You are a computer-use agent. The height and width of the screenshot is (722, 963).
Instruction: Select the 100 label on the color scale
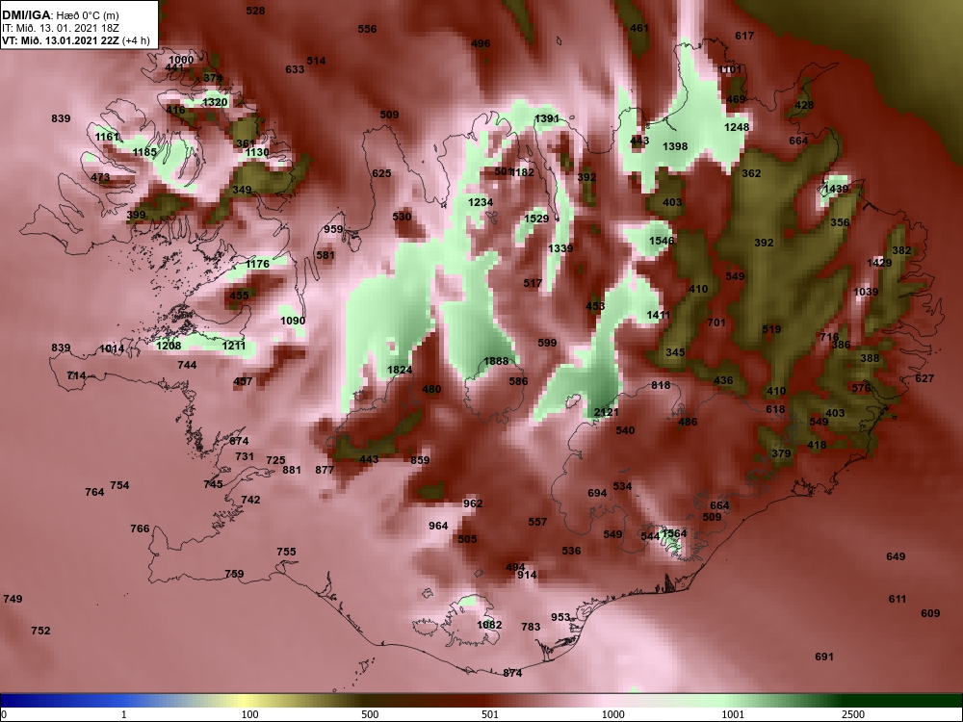pos(249,714)
